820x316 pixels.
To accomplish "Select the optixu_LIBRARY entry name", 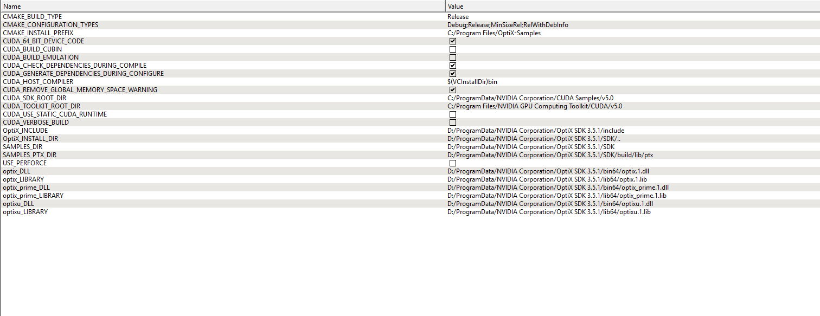I will (25, 212).
